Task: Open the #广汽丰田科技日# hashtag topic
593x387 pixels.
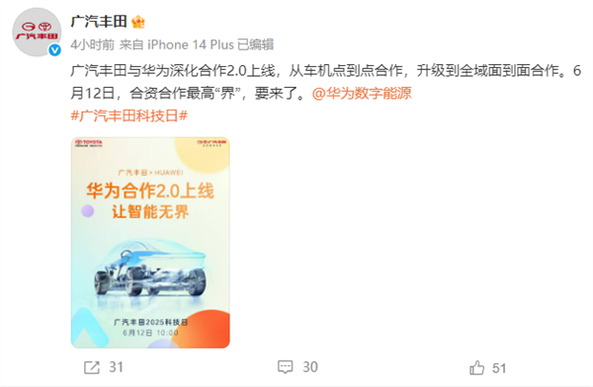Action: (x=128, y=116)
